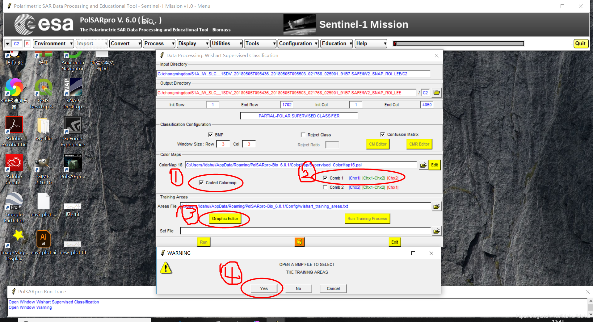The height and width of the screenshot is (322, 593).
Task: Open the new_plot.tif file
Action: pos(73,248)
